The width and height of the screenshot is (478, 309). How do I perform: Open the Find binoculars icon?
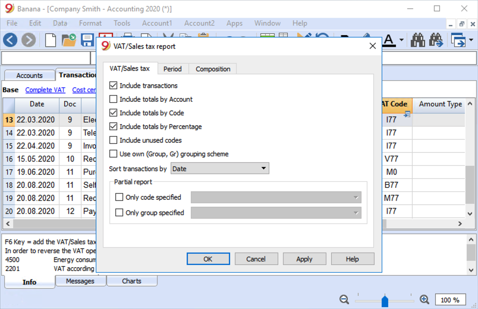pos(417,40)
